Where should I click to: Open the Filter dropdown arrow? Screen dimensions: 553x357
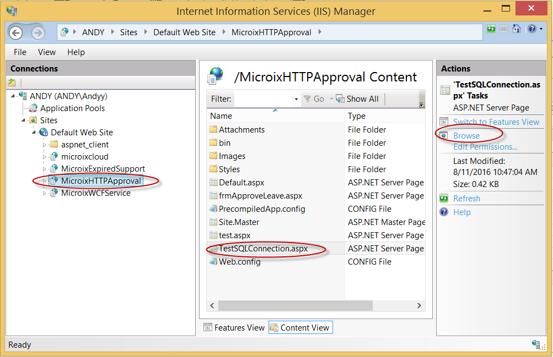(x=296, y=99)
